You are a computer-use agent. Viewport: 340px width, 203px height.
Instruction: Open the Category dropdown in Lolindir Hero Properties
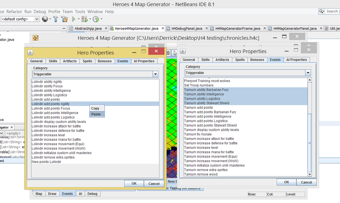(155, 74)
